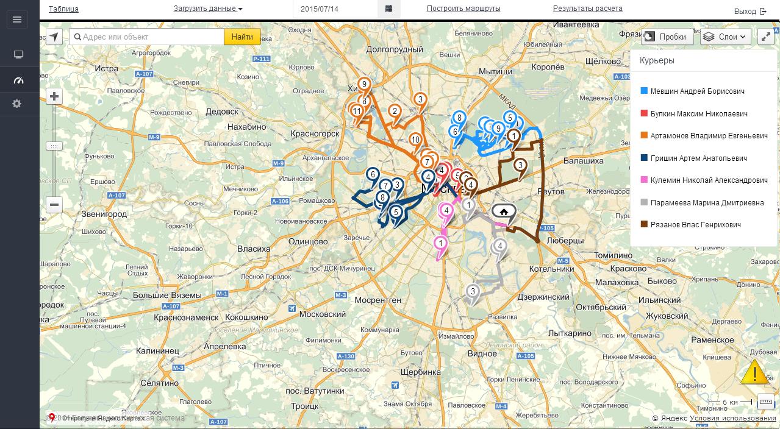Open the Слои layers dropdown
780x429 pixels.
click(725, 37)
